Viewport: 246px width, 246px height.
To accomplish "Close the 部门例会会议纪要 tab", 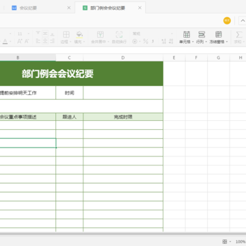I will pos(140,8).
